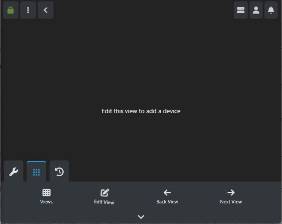282x224 pixels.
Task: Open the three-dot more options menu
Action: point(28,10)
